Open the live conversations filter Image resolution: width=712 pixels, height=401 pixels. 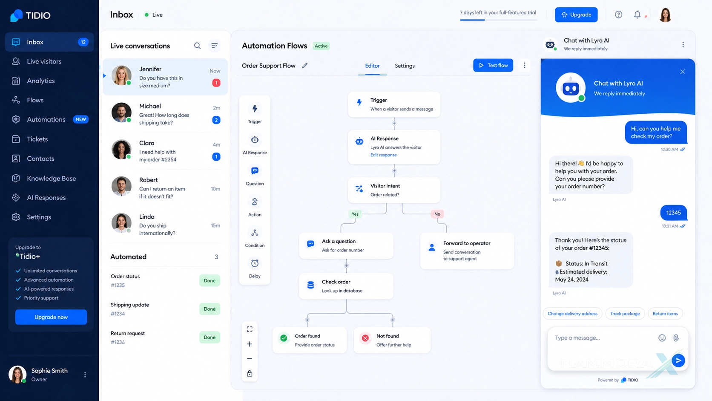click(215, 46)
